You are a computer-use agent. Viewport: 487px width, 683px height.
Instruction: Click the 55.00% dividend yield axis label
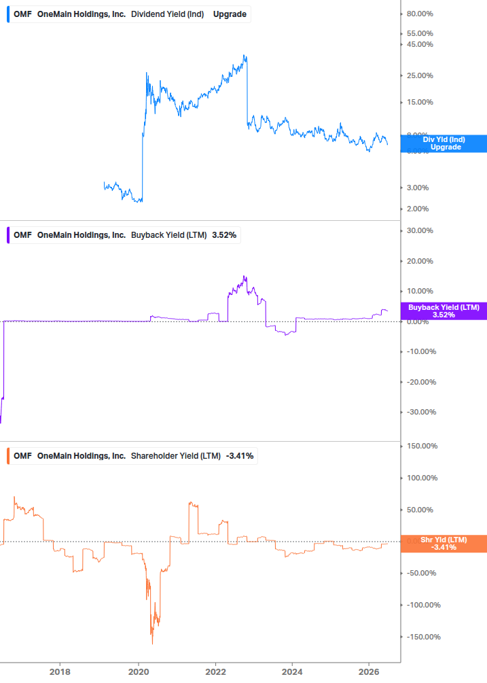[x=420, y=33]
